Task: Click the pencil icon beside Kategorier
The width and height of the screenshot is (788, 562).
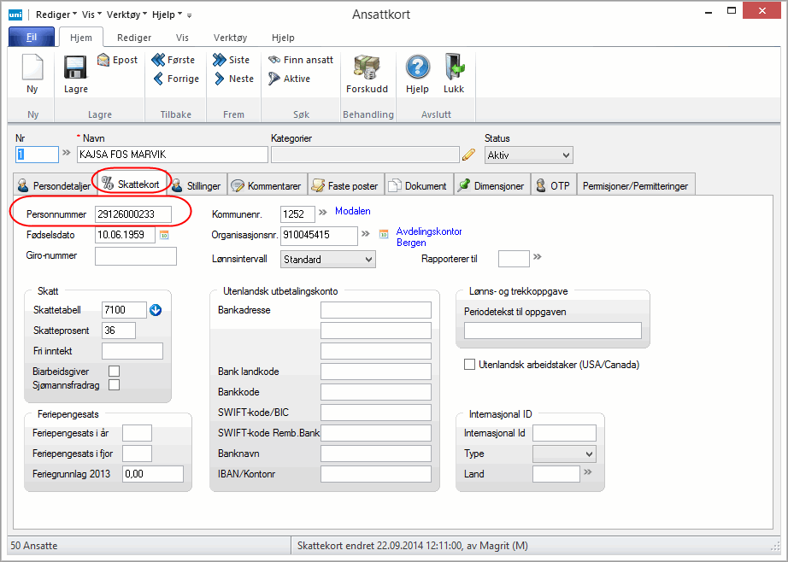Action: click(468, 155)
